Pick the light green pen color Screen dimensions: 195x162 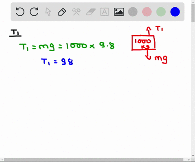coord(161,12)
